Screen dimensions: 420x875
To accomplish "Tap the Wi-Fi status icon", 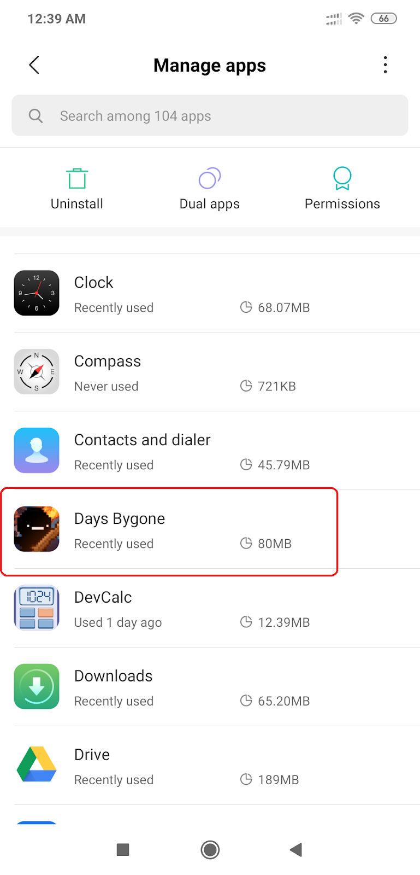I will pos(356,18).
